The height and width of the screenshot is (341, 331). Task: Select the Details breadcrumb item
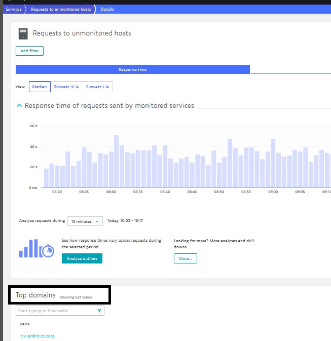[107, 9]
